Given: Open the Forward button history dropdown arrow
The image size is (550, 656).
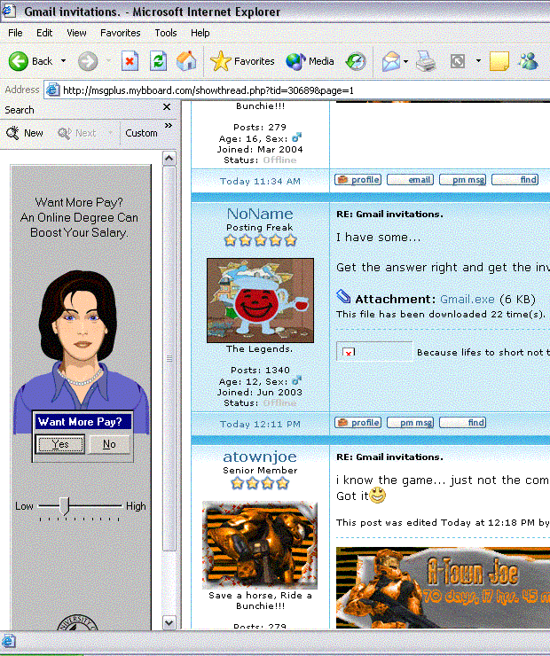Looking at the screenshot, I should 109,61.
